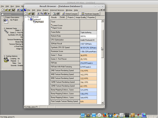Viewport: 158px width, 118px height.
Task: Open the terminal icon in dock
Action: pos(127,115)
